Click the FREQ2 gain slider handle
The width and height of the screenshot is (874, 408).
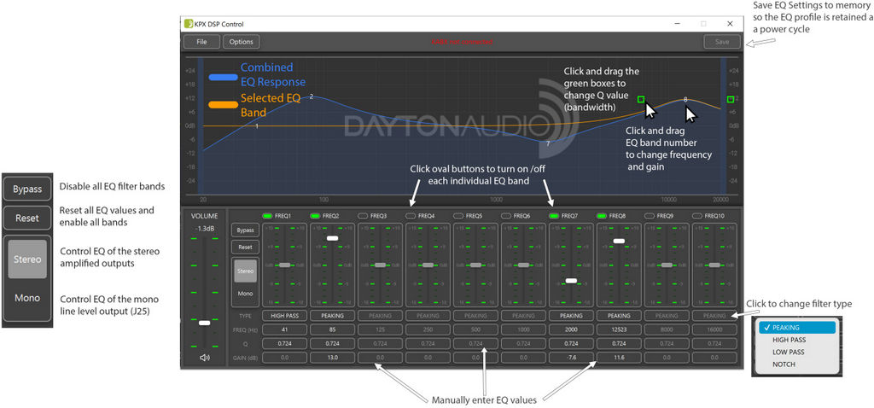click(x=333, y=238)
